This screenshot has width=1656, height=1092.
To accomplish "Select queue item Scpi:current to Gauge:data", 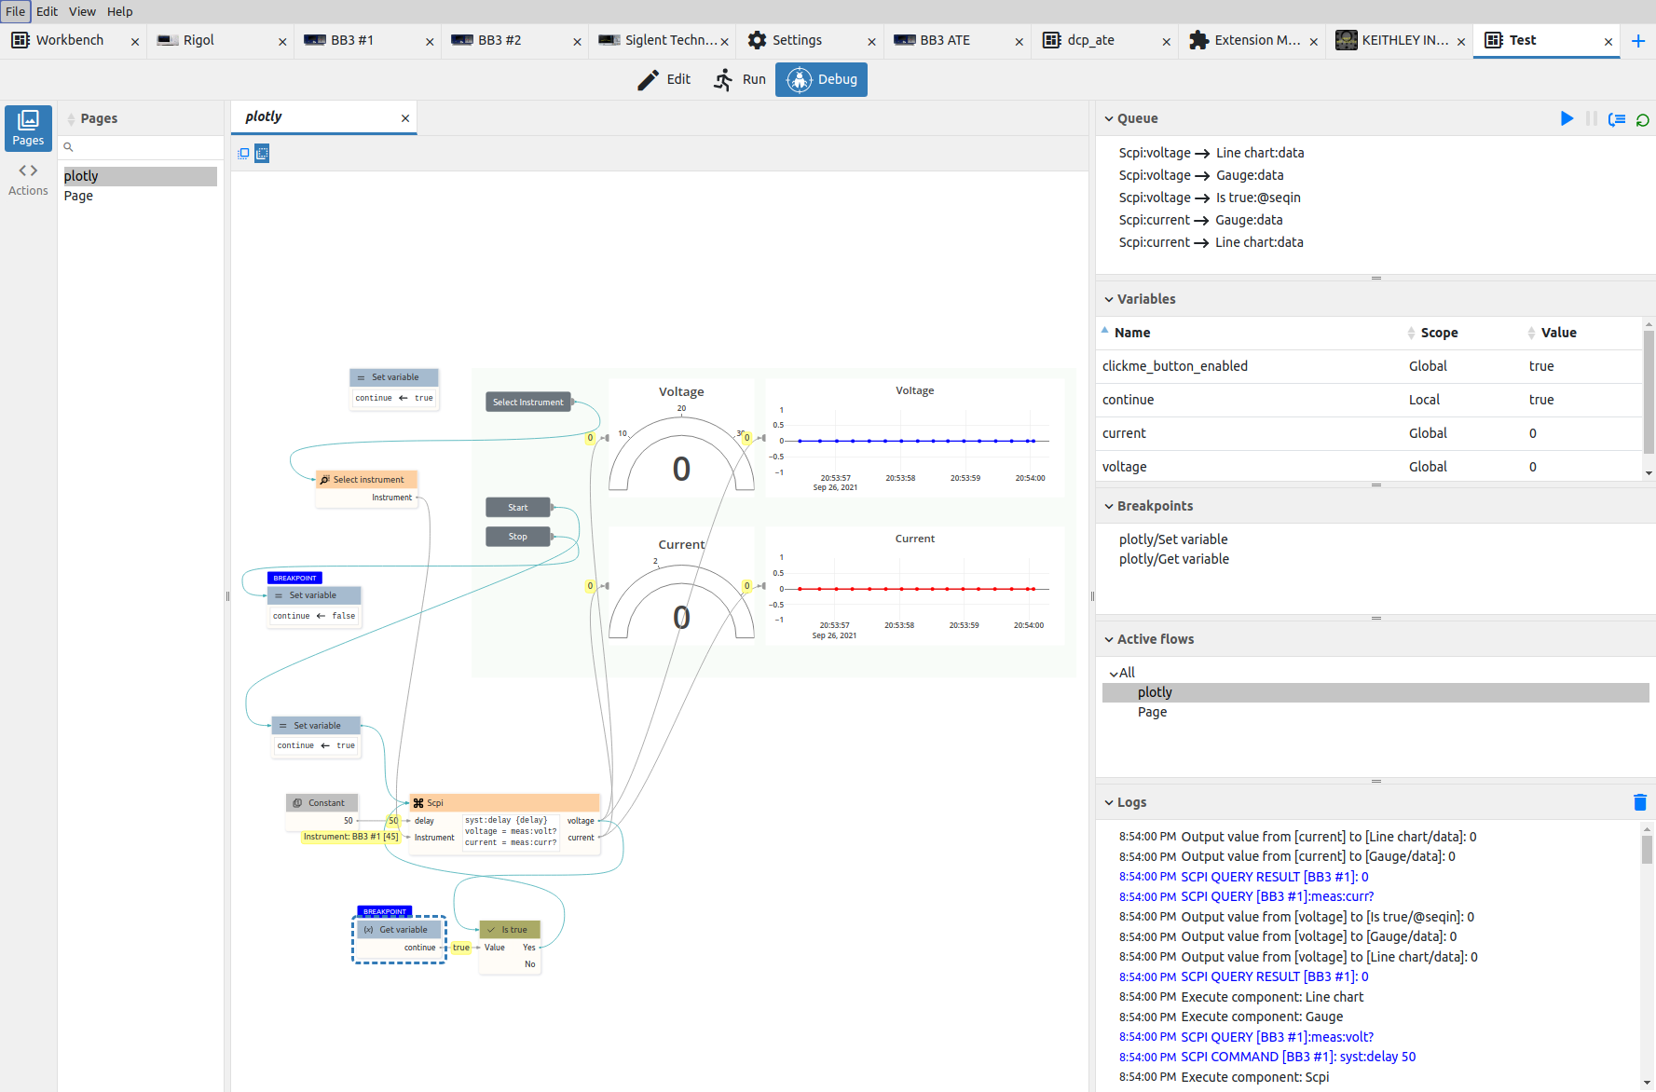I will coord(1201,220).
